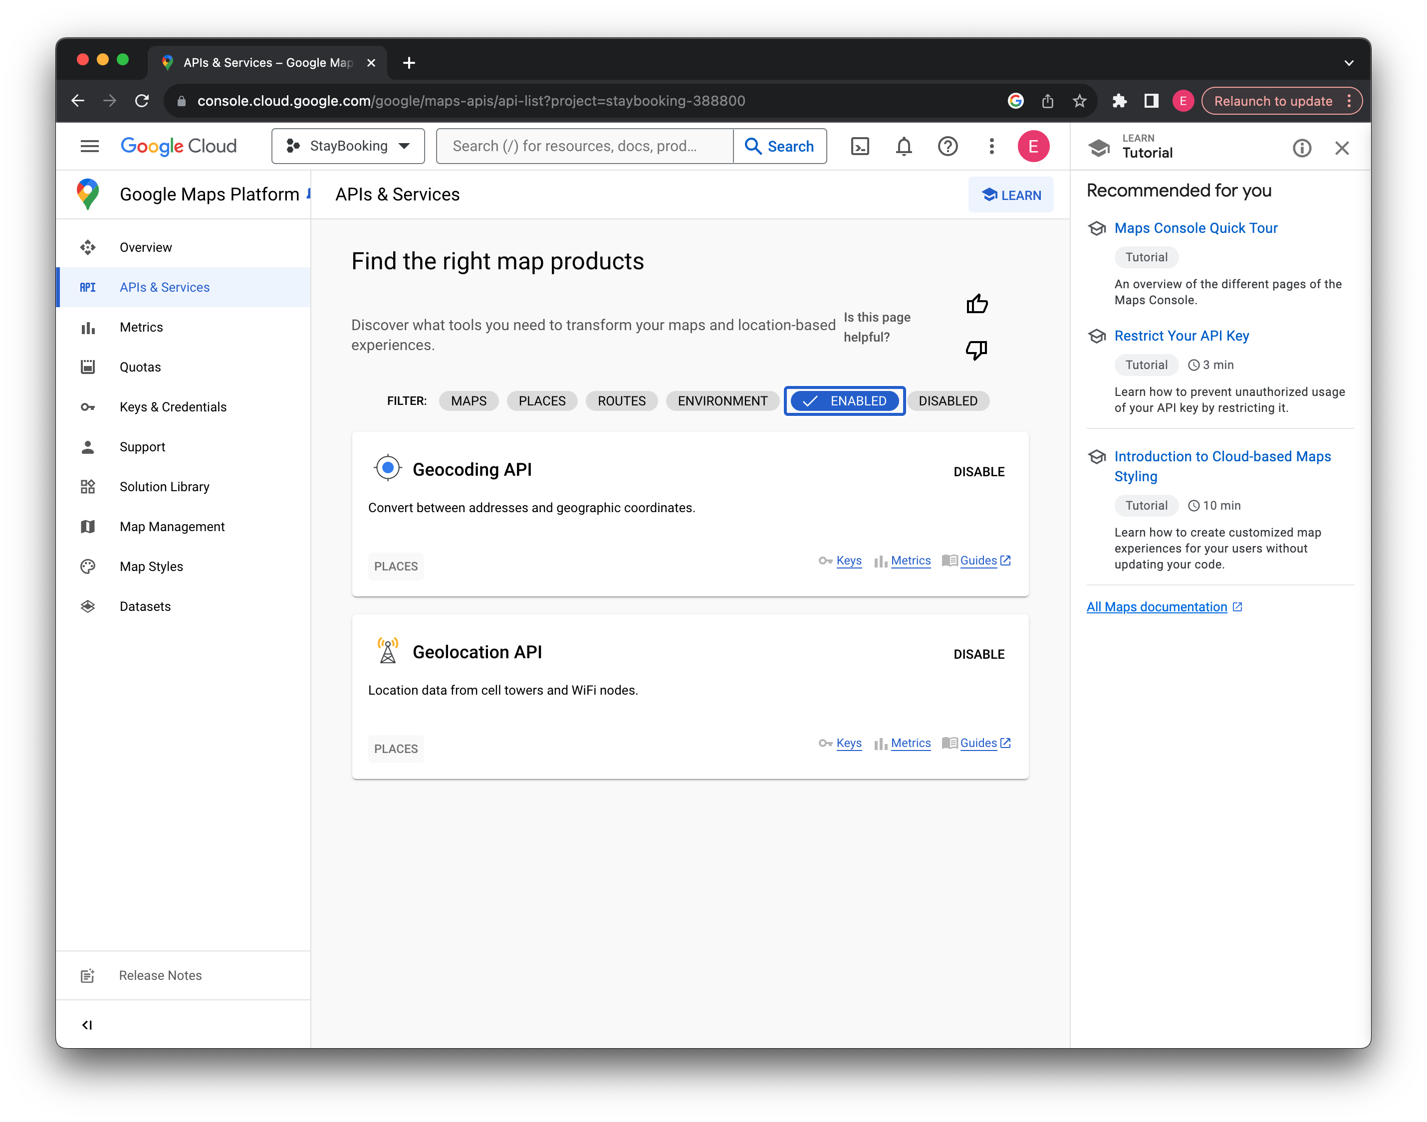Open Cloud Shell terminal icon
Viewport: 1427px width, 1122px height.
coord(859,146)
